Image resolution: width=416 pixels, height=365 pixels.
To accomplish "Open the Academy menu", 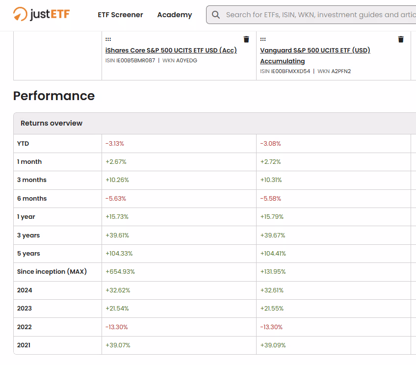I will [175, 15].
